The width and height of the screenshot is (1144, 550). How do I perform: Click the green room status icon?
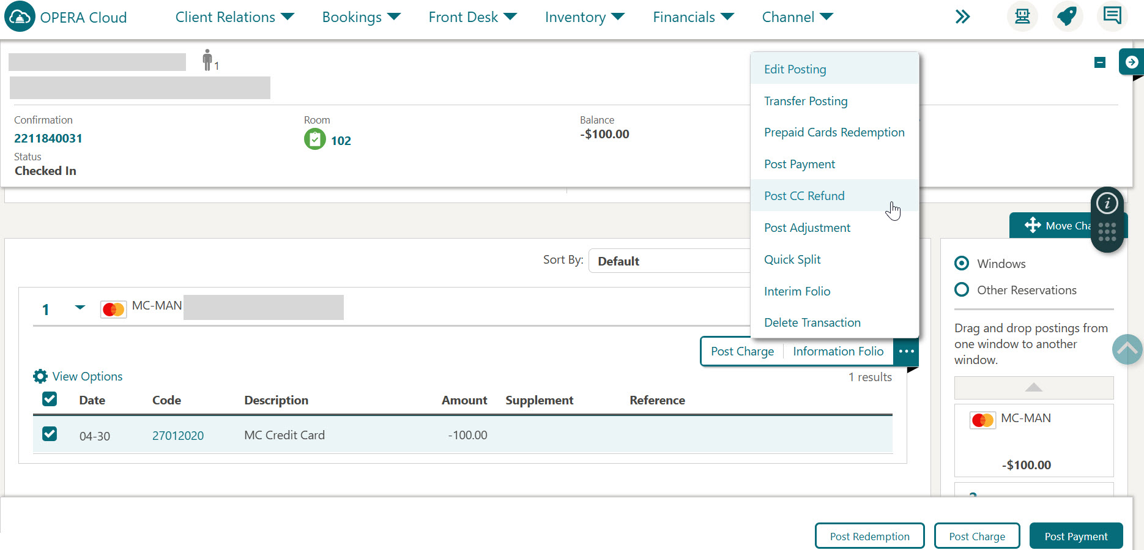click(x=314, y=139)
